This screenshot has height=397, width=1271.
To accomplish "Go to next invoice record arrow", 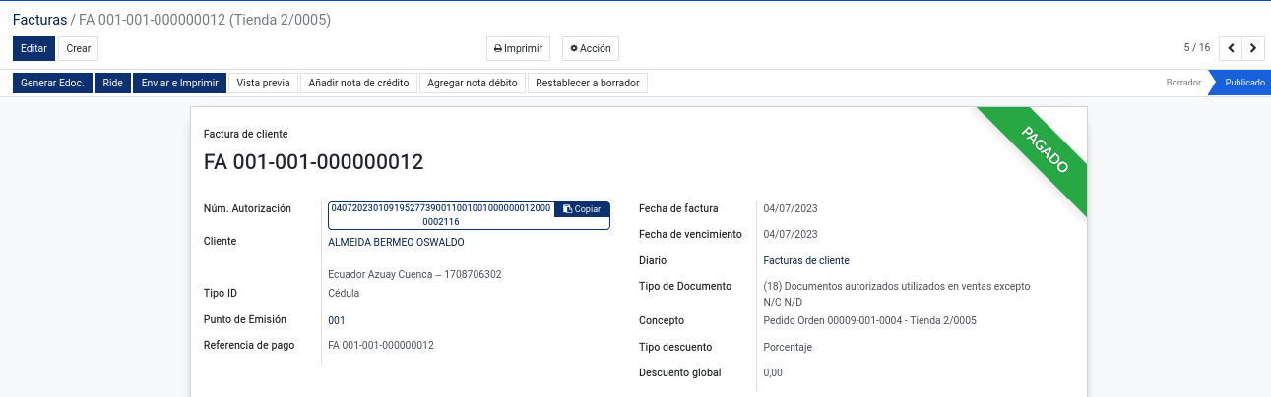I will (1253, 48).
